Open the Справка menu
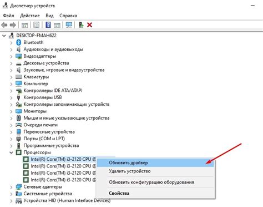The height and width of the screenshot is (207, 263). pyautogui.click(x=68, y=16)
